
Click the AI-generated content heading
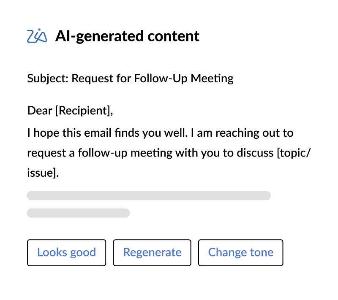128,36
